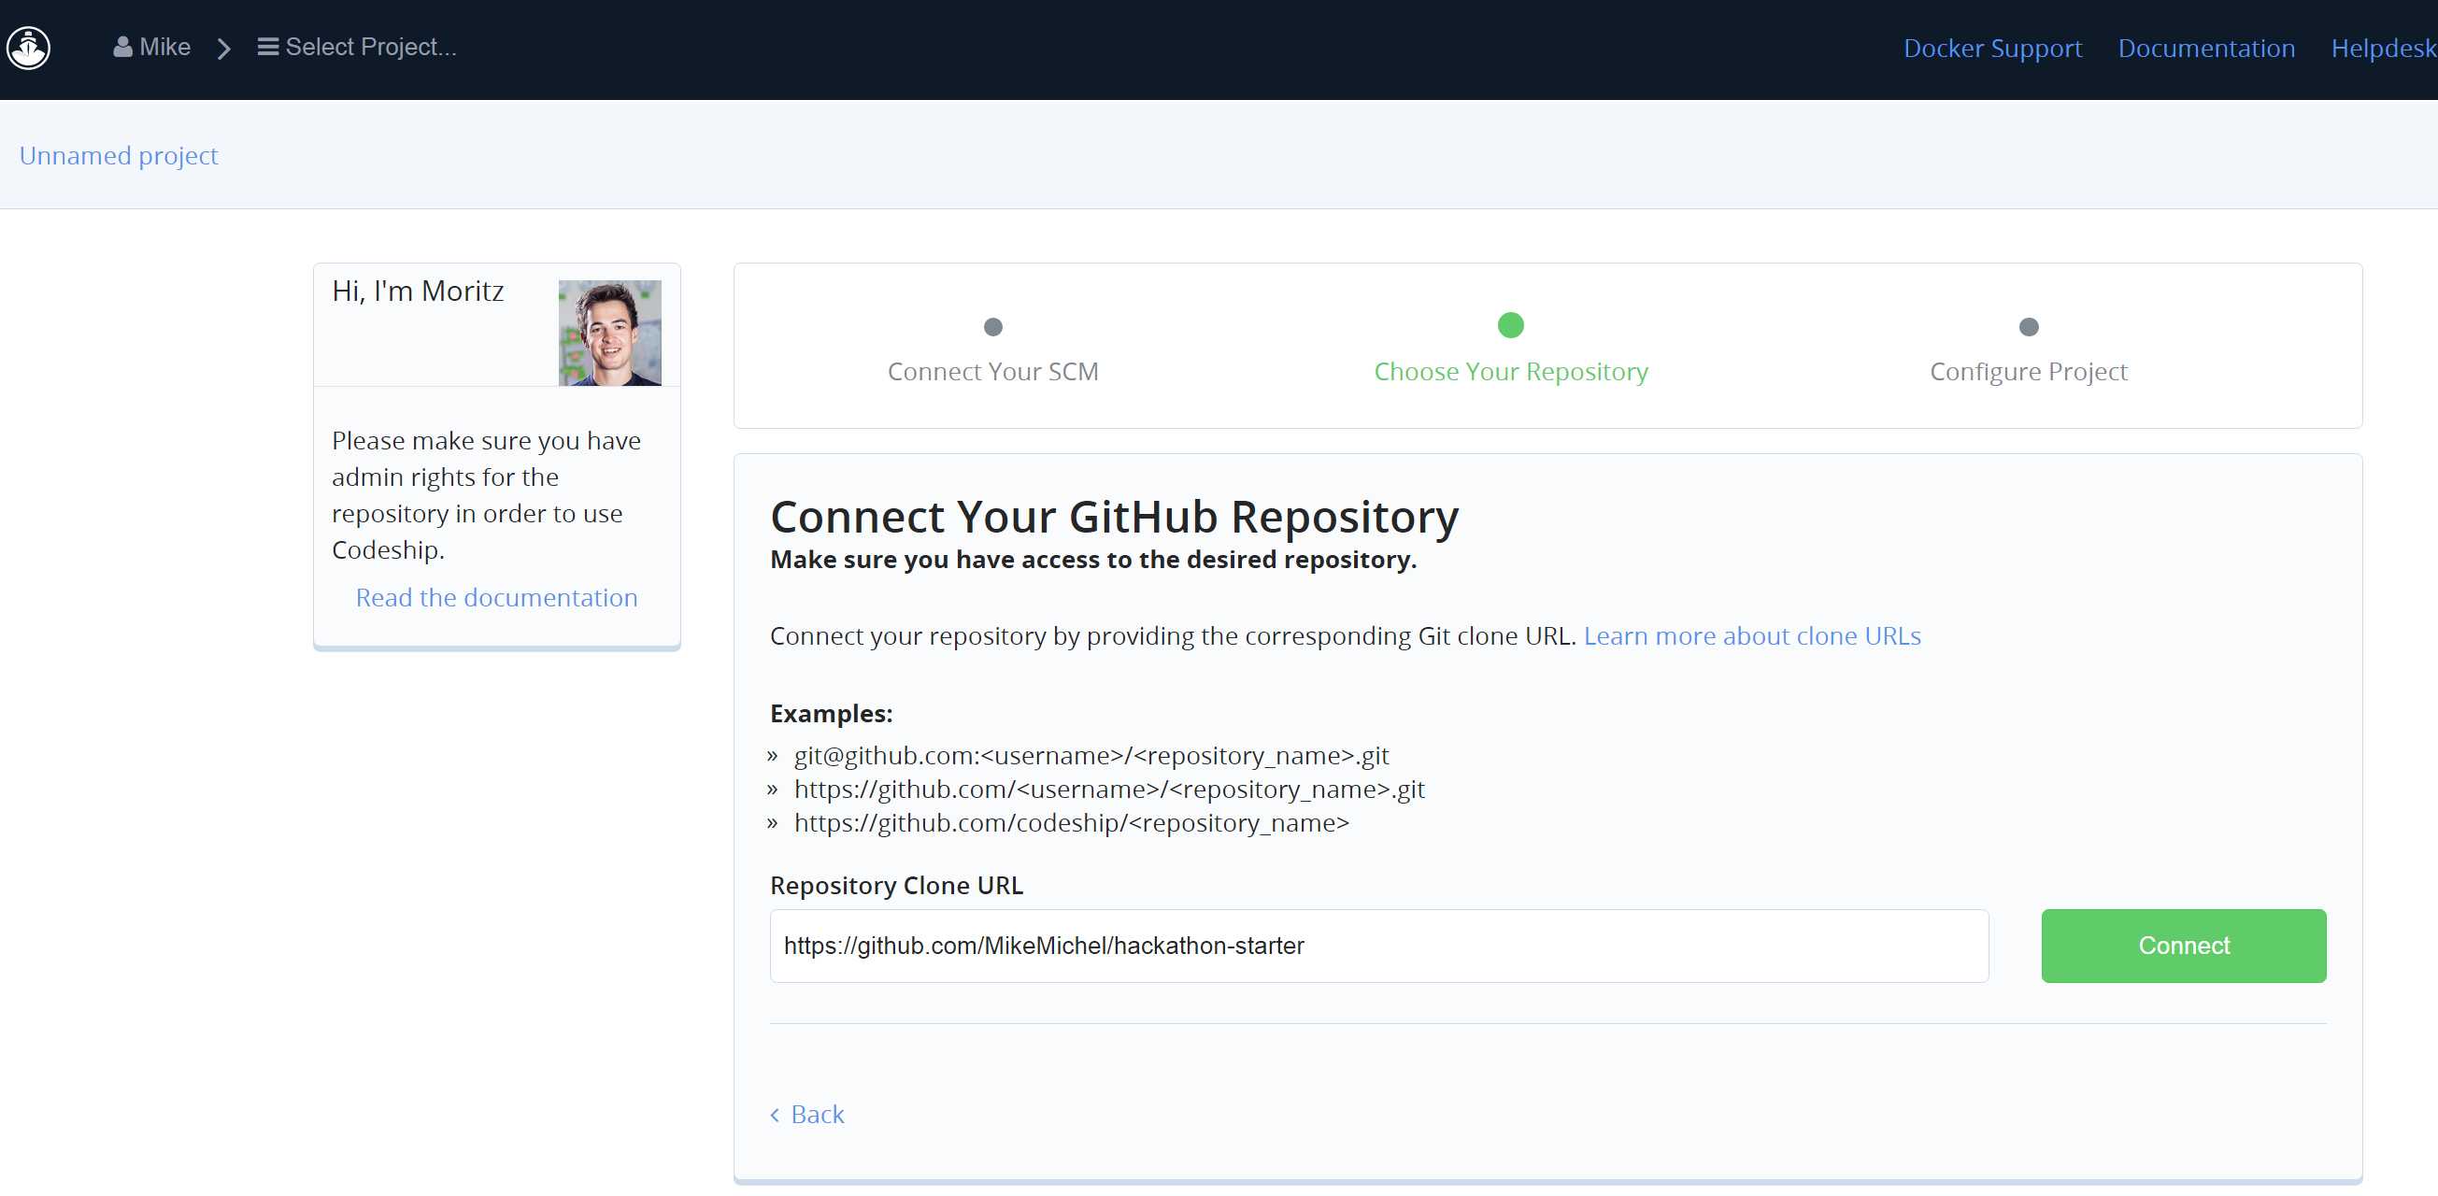The height and width of the screenshot is (1196, 2438).
Task: Click the Repository Clone URL label
Action: pos(896,885)
